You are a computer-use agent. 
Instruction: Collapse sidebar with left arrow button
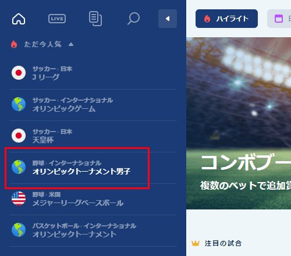pyautogui.click(x=168, y=19)
